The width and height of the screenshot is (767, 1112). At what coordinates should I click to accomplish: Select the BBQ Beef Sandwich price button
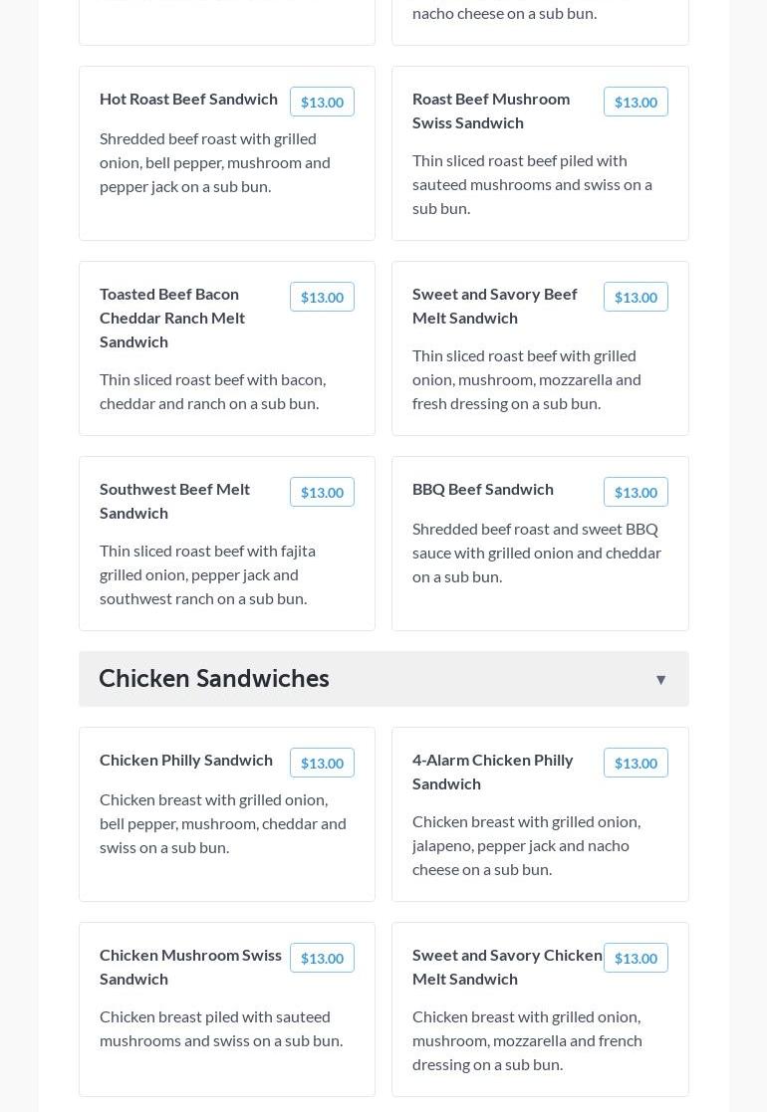(636, 492)
